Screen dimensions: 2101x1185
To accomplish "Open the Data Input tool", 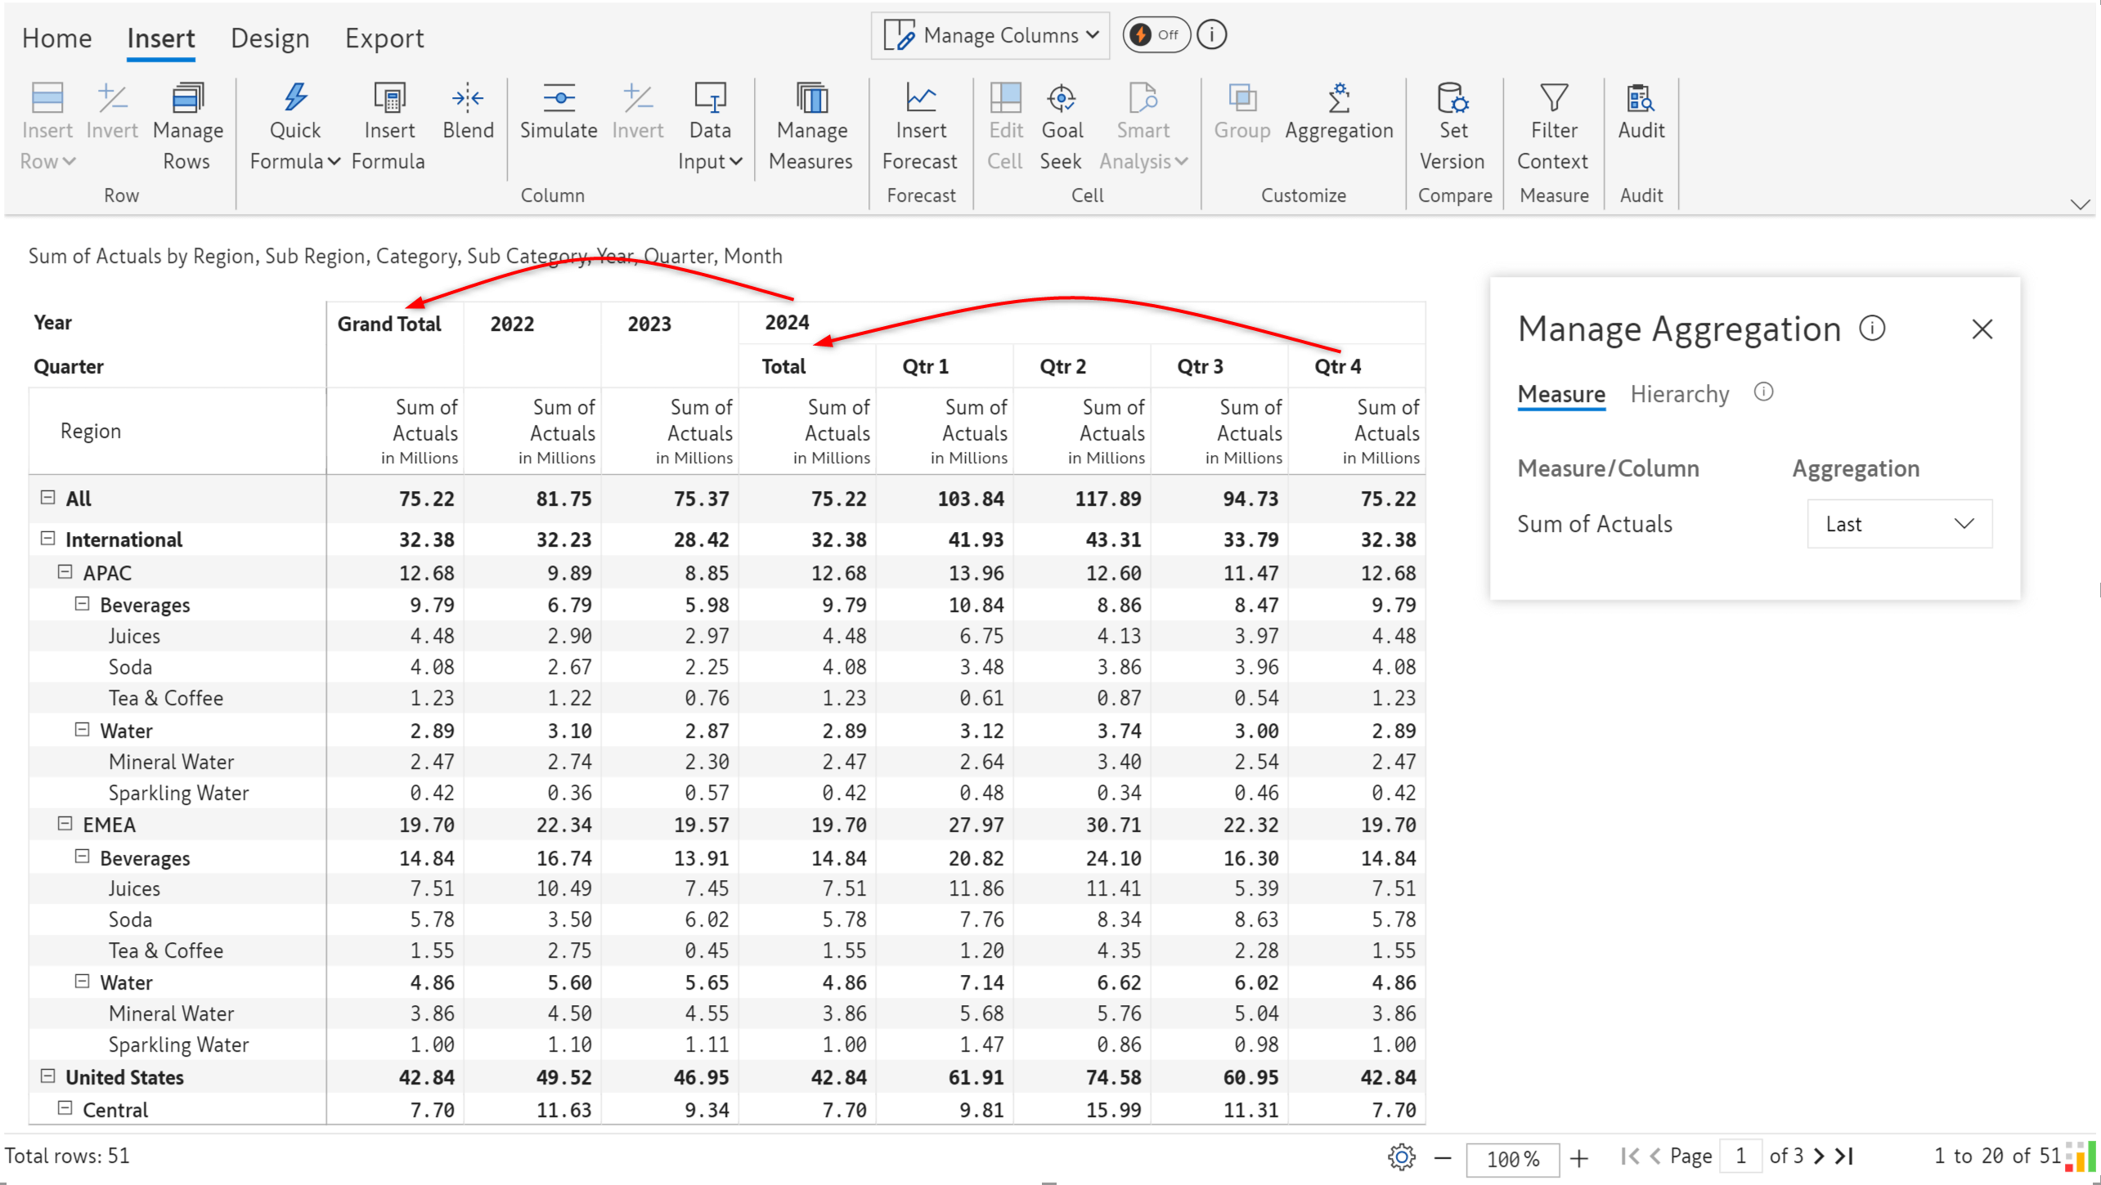I will 710,127.
